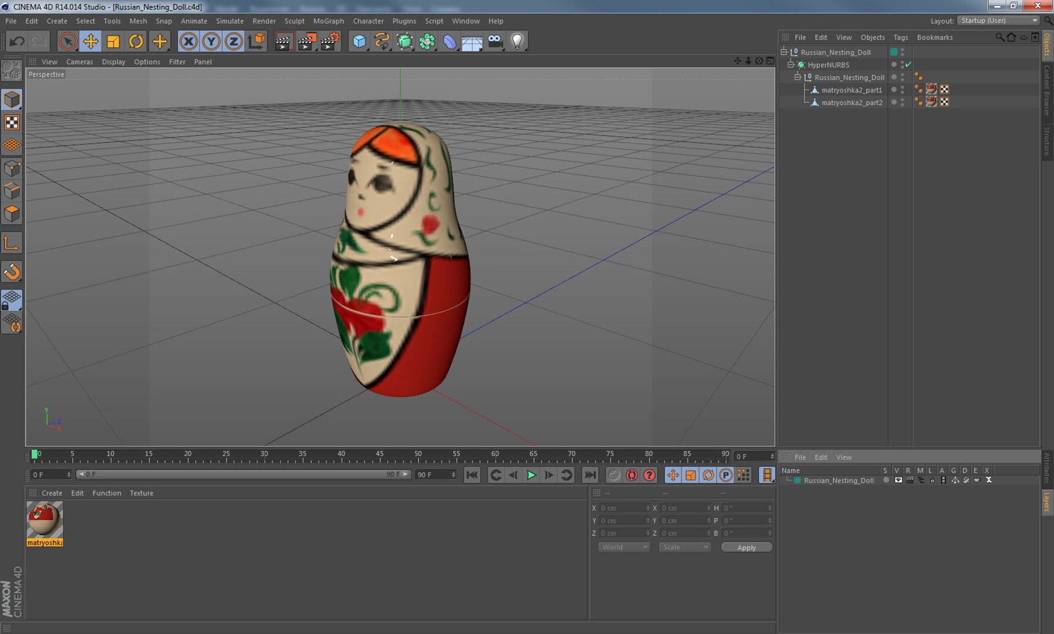Toggle layer visible-in-editor for Russian_Nesting_Doll
This screenshot has height=634, width=1054.
point(898,480)
